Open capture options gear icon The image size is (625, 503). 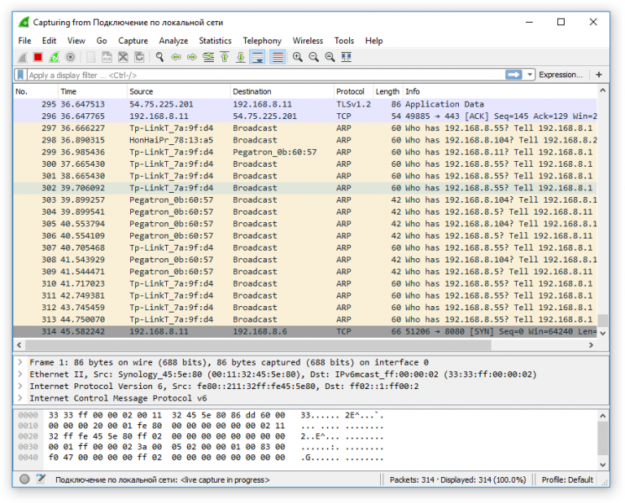[x=70, y=57]
